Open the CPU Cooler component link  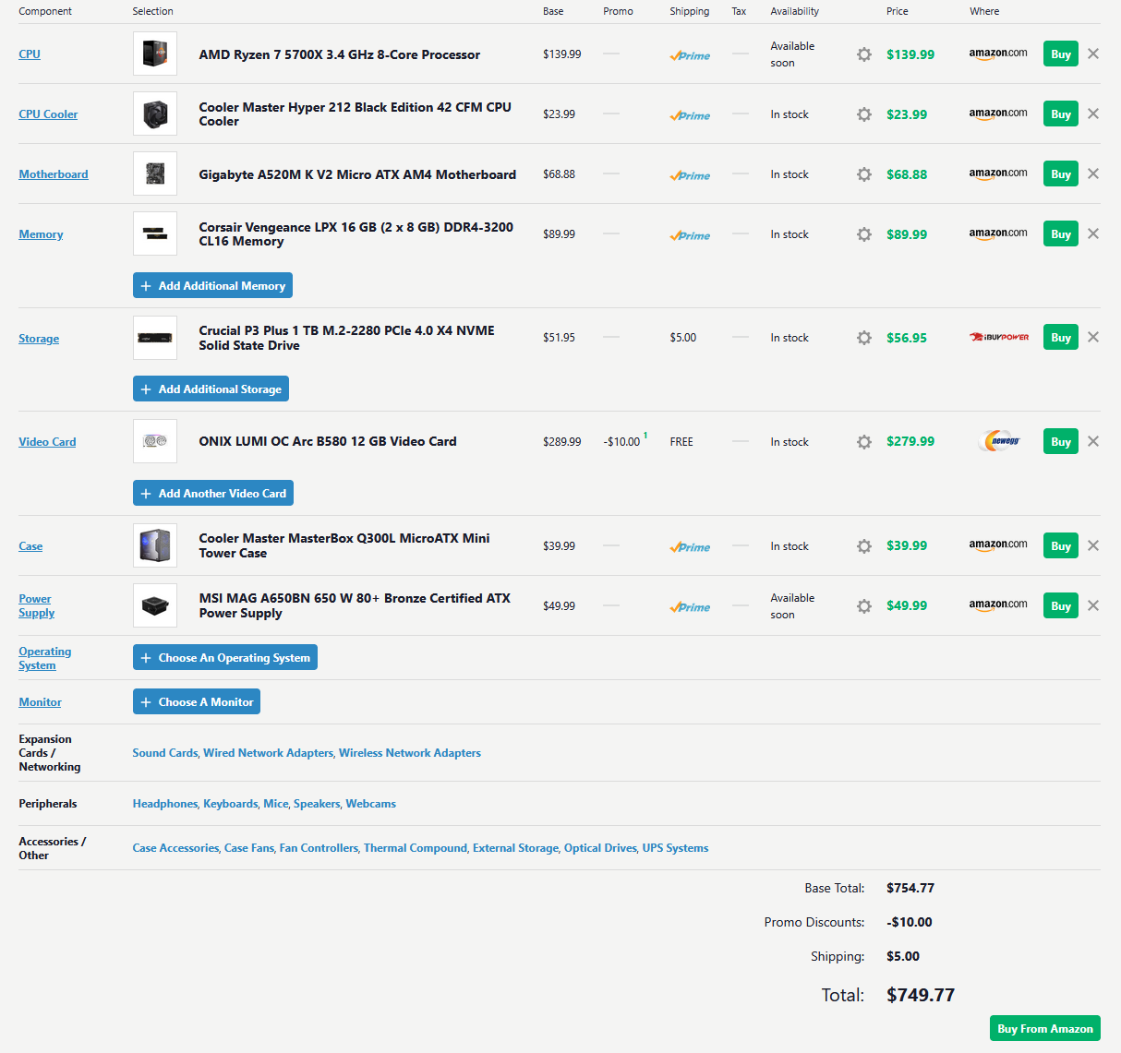tap(48, 114)
